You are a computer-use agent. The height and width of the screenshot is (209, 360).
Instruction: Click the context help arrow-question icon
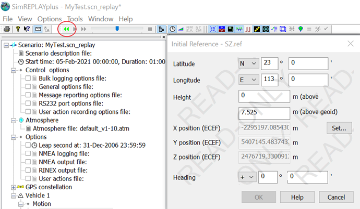(x=27, y=29)
